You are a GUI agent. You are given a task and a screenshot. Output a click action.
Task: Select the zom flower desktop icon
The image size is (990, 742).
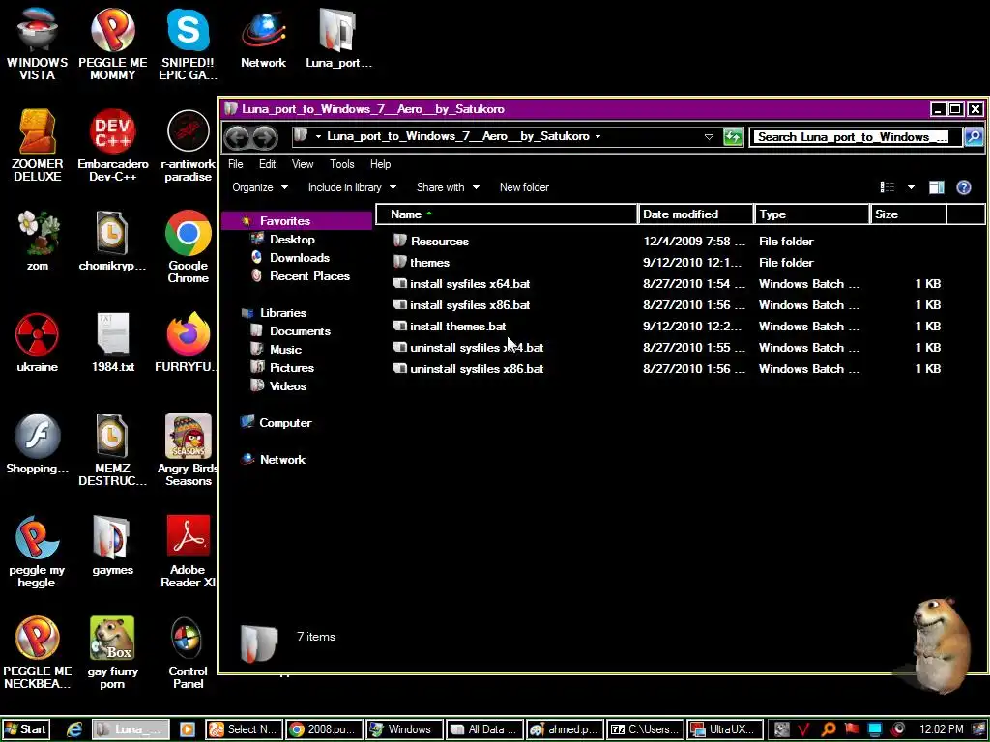(x=38, y=241)
